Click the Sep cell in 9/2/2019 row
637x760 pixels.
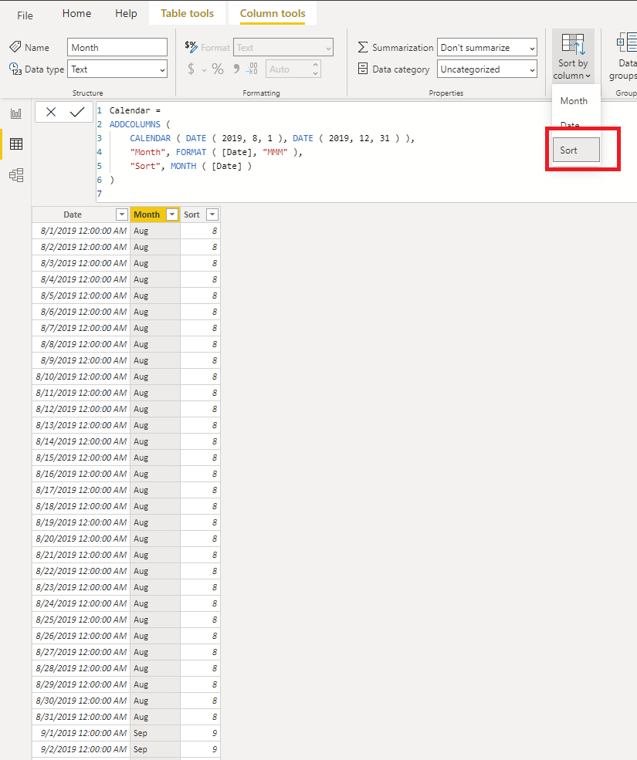point(154,749)
